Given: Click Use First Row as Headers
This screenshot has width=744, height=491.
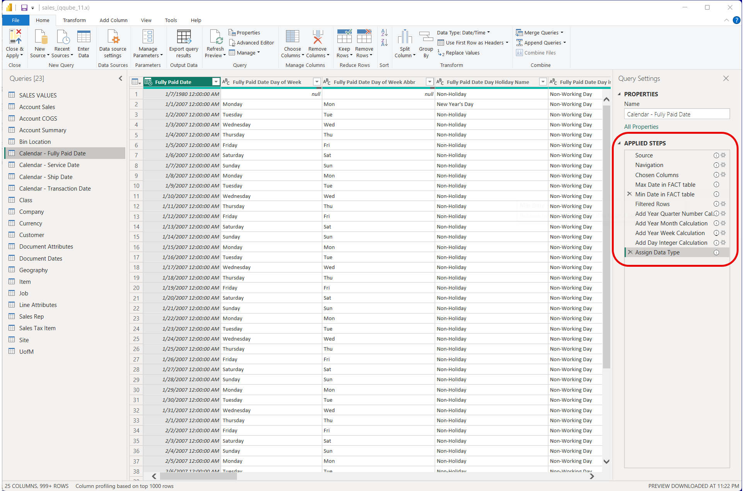Looking at the screenshot, I should pos(473,43).
